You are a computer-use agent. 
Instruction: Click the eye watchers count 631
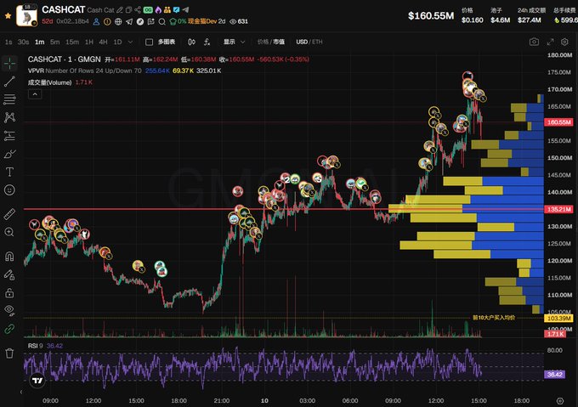(239, 21)
